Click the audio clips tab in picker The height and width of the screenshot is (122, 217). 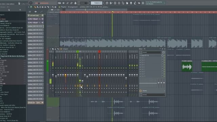click(36, 12)
